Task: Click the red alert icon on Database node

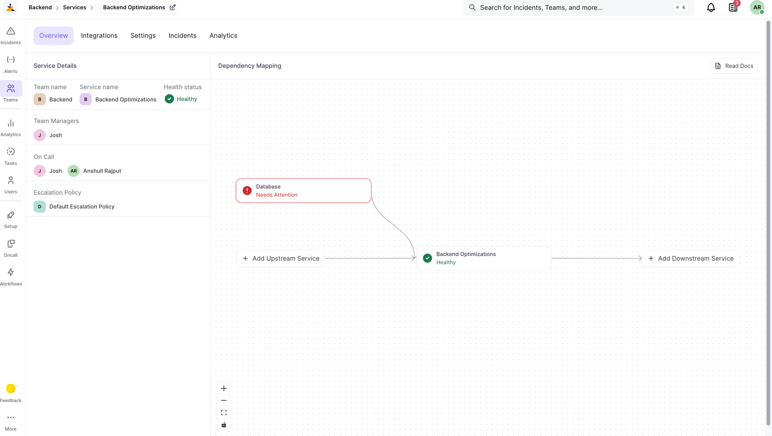Action: [247, 191]
